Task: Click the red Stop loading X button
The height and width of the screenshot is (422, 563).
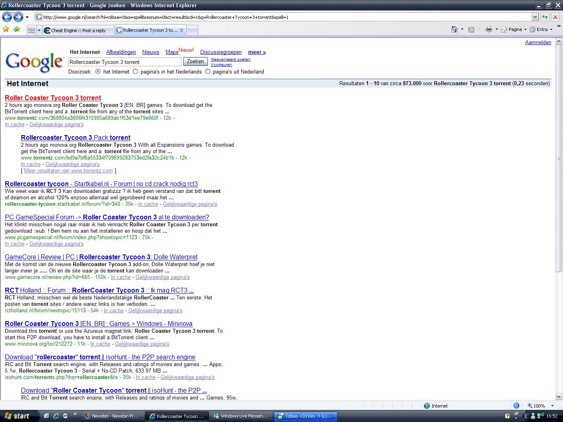Action: pyautogui.click(x=555, y=17)
